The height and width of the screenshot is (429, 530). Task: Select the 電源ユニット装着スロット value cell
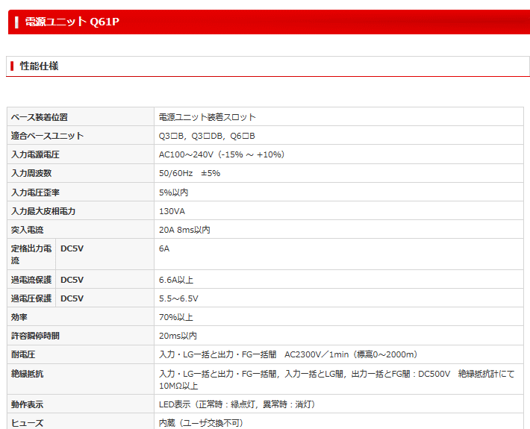(339, 117)
